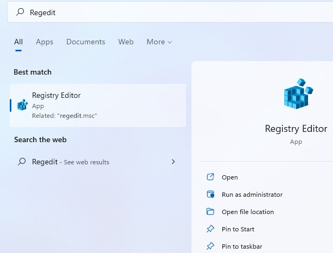Click the Open file location folder icon
This screenshot has height=253, width=333.
(210, 211)
